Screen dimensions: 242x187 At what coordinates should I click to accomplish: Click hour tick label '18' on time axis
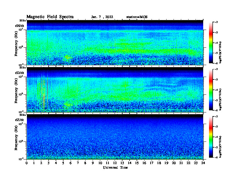tap(159, 163)
